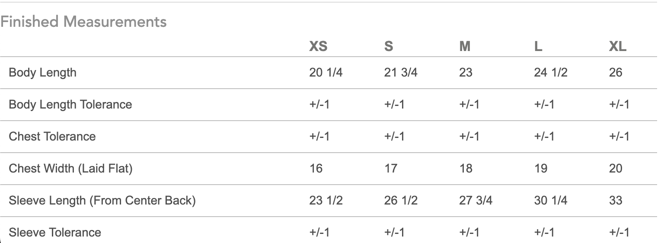Select the S size column header
This screenshot has height=243, width=664.
click(x=389, y=46)
